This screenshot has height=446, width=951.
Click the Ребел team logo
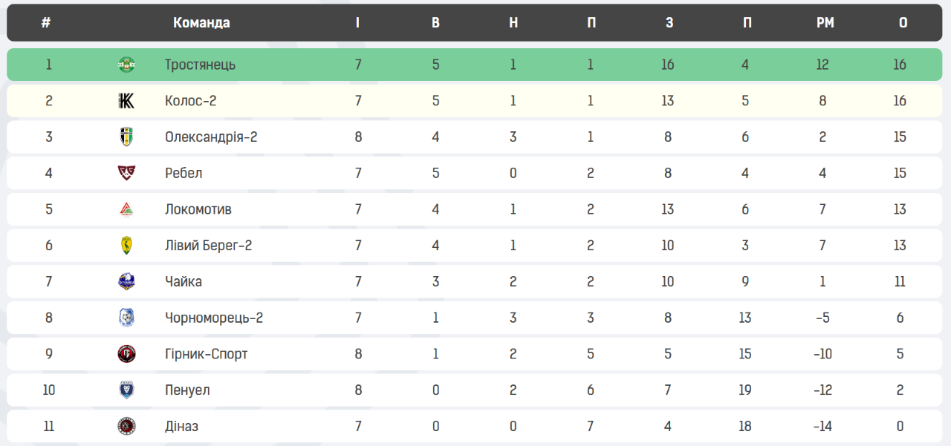pyautogui.click(x=127, y=173)
